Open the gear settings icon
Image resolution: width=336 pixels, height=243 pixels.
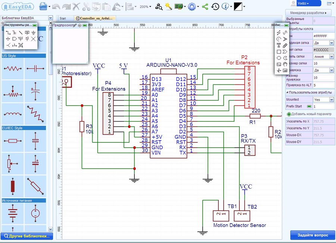[x=192, y=7]
